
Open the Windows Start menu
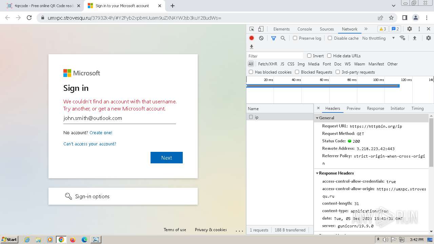pyautogui.click(x=9, y=240)
